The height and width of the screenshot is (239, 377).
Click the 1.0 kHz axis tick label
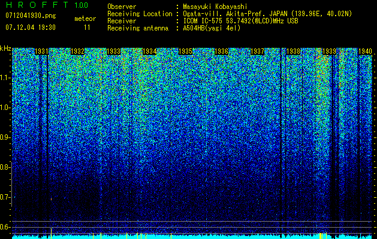[x=5, y=108]
